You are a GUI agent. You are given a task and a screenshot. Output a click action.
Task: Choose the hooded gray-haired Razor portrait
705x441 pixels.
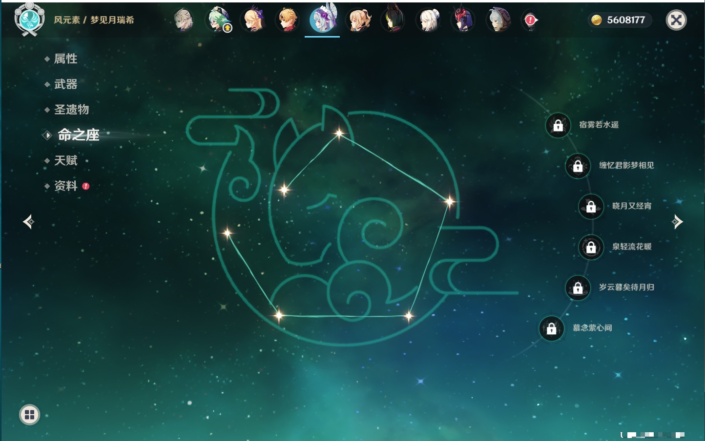click(x=498, y=20)
